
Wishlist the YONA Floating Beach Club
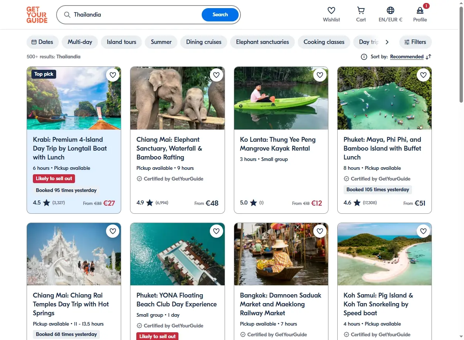click(216, 231)
